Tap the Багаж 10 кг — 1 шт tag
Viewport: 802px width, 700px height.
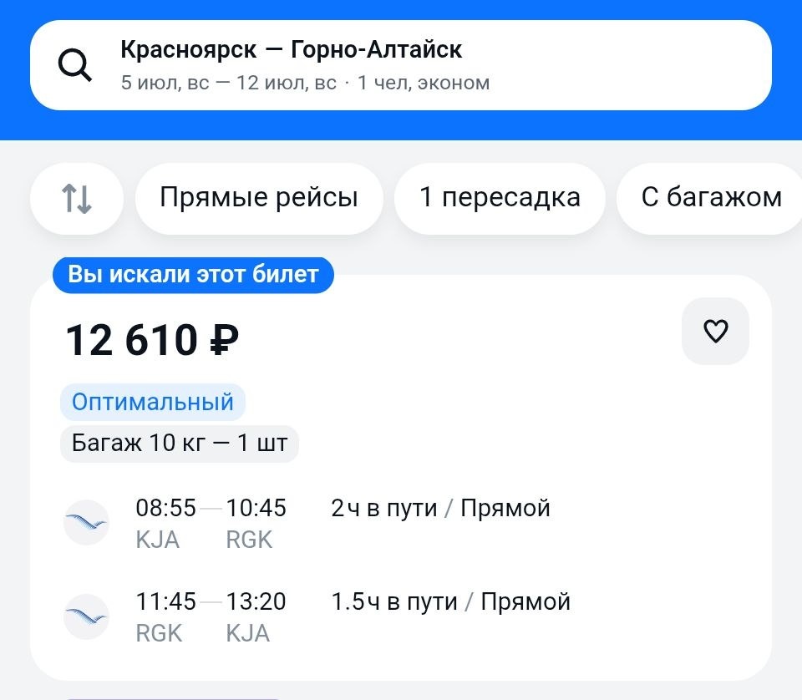[180, 444]
